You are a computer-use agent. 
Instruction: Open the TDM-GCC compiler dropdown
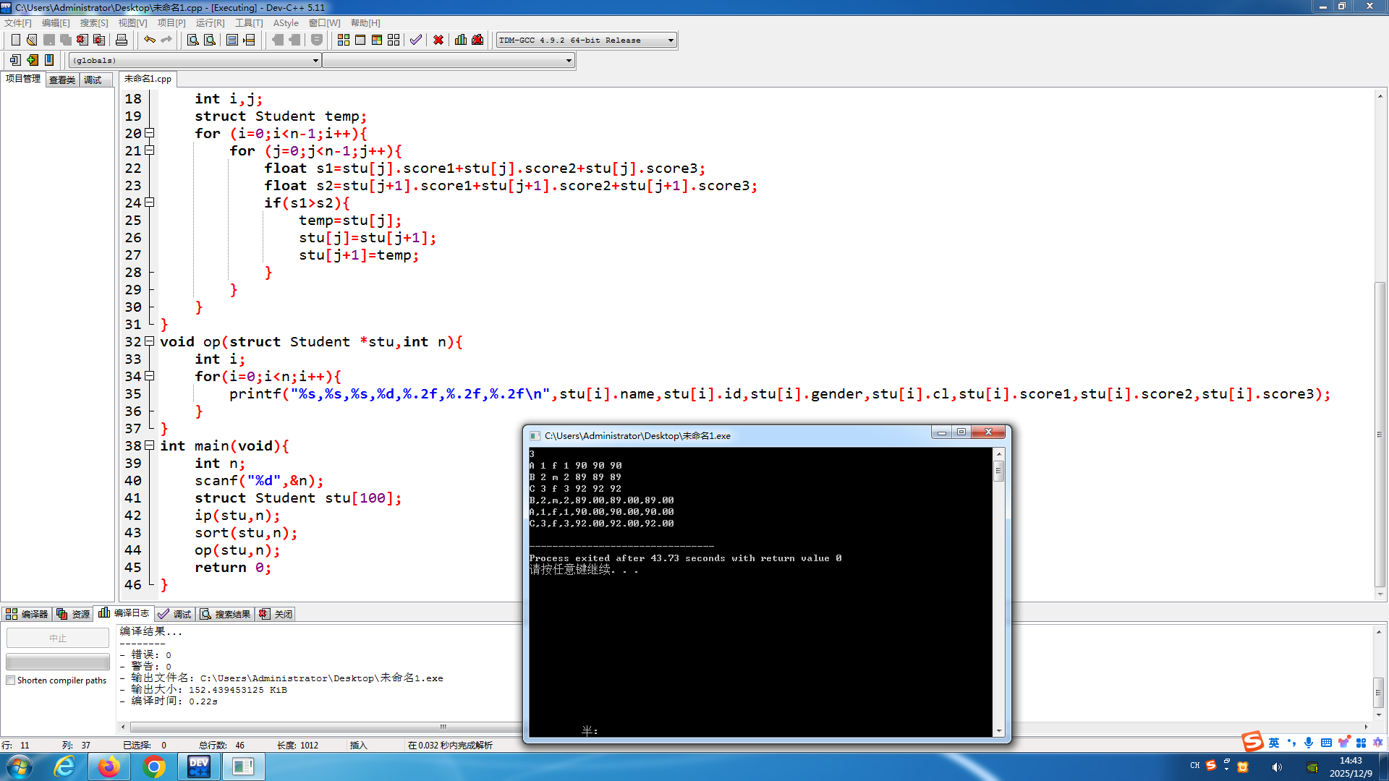(671, 40)
